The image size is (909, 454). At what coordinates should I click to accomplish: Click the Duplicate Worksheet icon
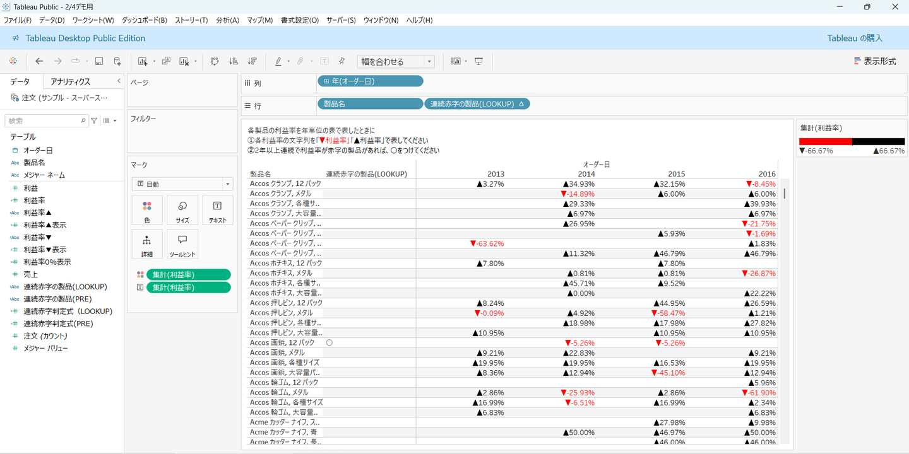(x=166, y=61)
